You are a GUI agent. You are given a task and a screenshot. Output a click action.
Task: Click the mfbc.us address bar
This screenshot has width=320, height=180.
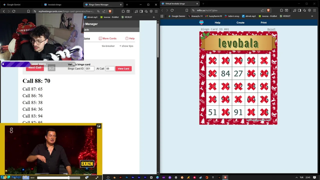(x=226, y=10)
